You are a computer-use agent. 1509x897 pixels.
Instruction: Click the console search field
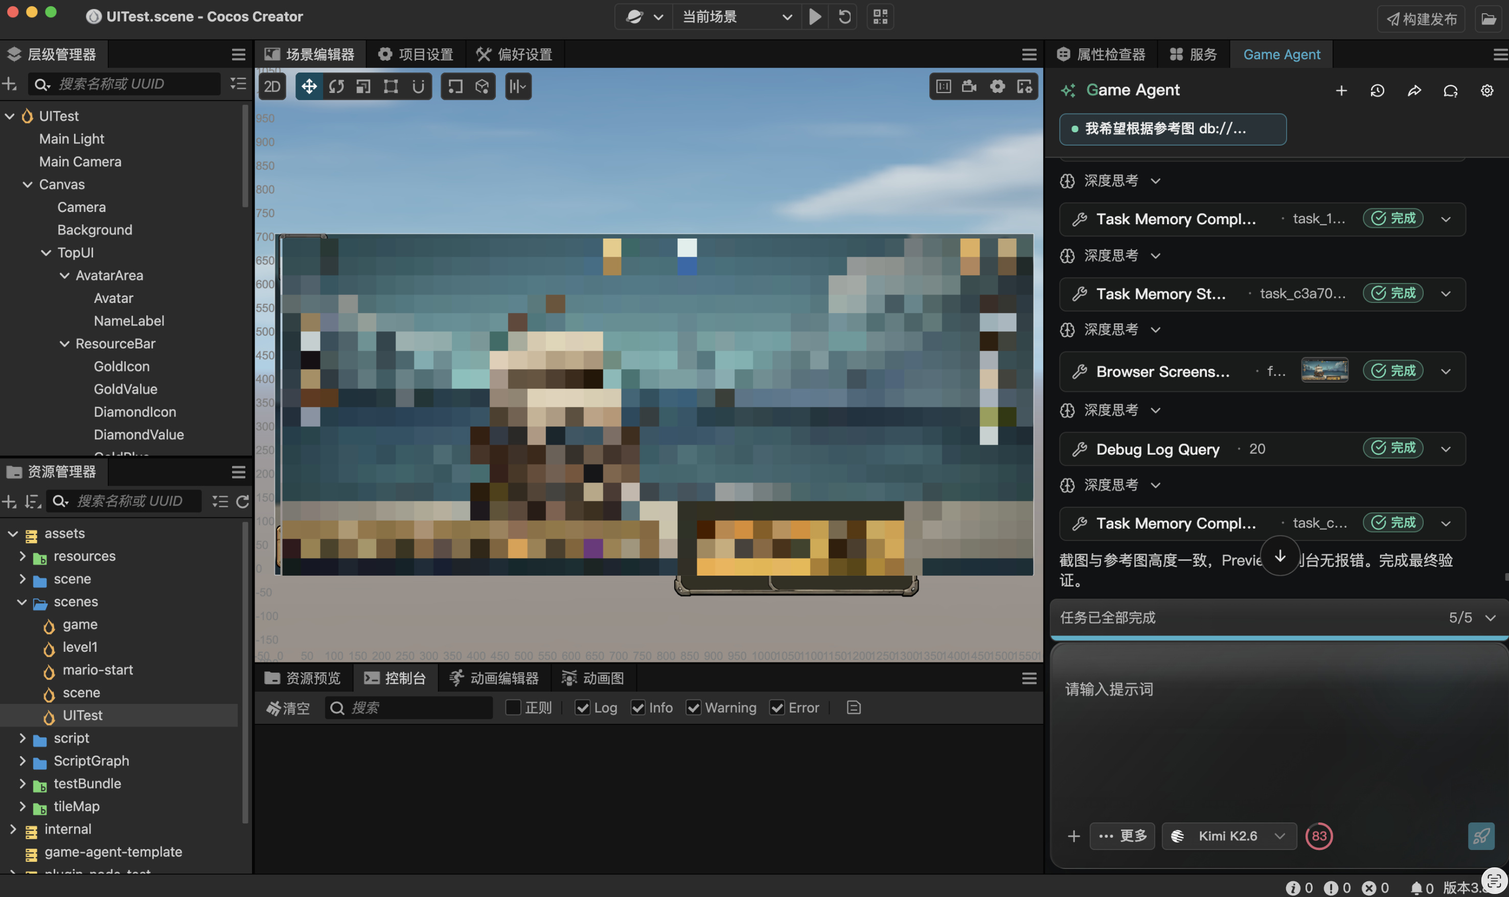(x=409, y=708)
